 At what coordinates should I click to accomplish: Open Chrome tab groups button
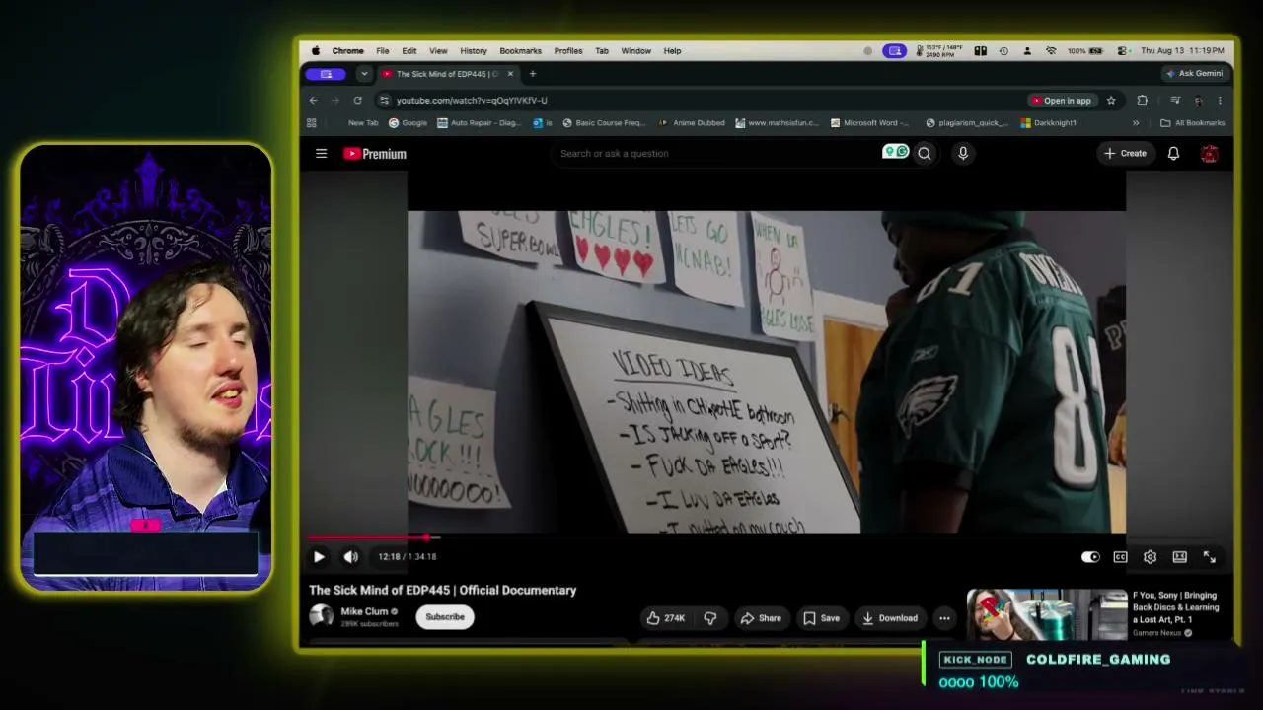(326, 74)
